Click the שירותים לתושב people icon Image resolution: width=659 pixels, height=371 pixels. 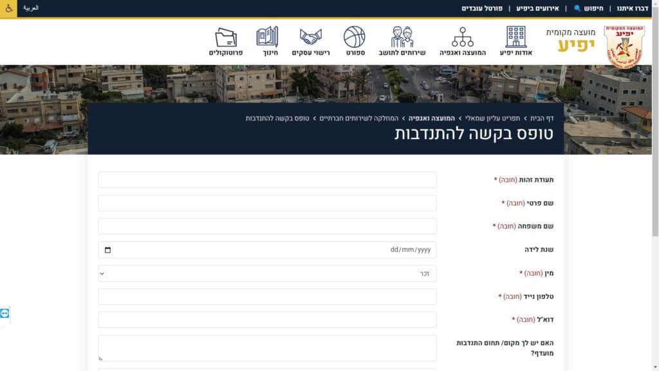point(402,37)
